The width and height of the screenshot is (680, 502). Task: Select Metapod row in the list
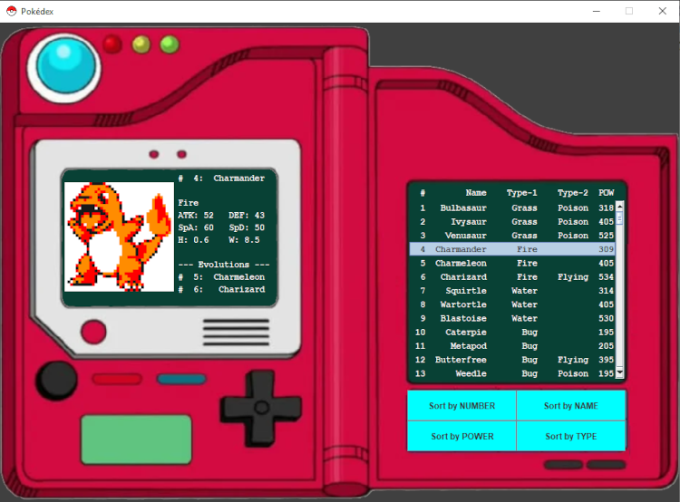click(512, 346)
